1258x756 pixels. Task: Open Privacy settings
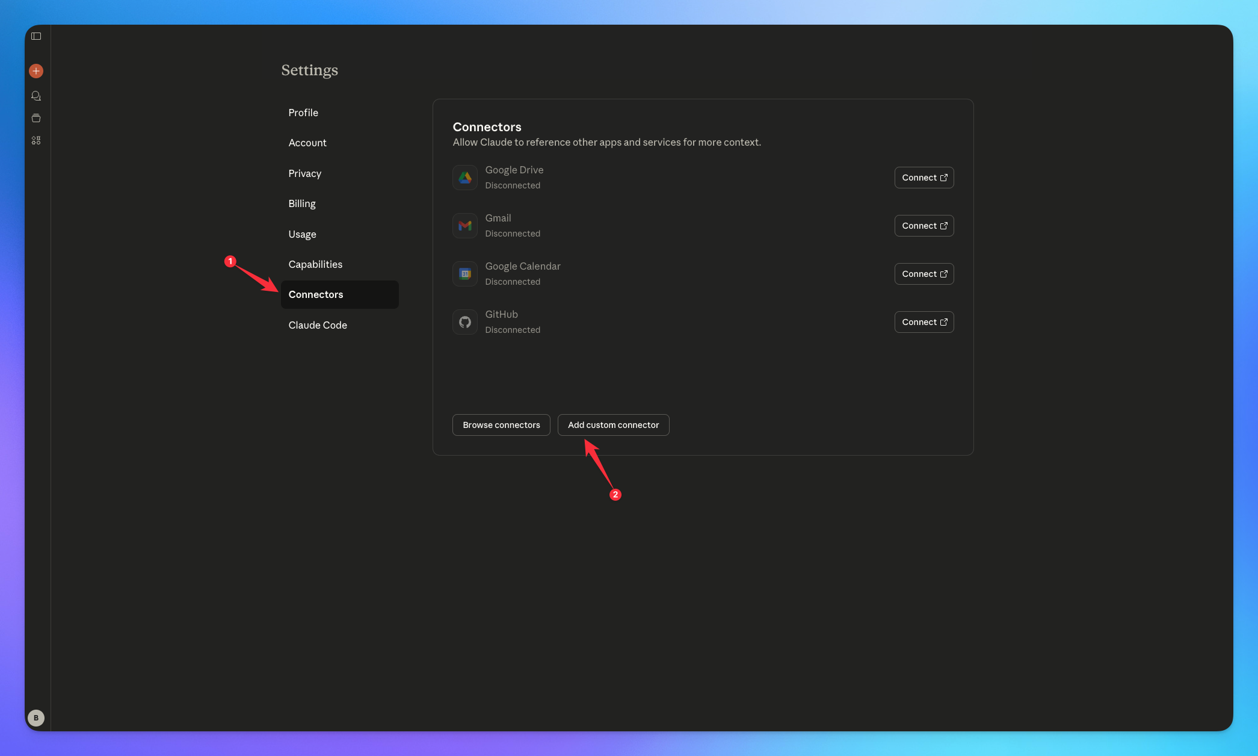(305, 173)
